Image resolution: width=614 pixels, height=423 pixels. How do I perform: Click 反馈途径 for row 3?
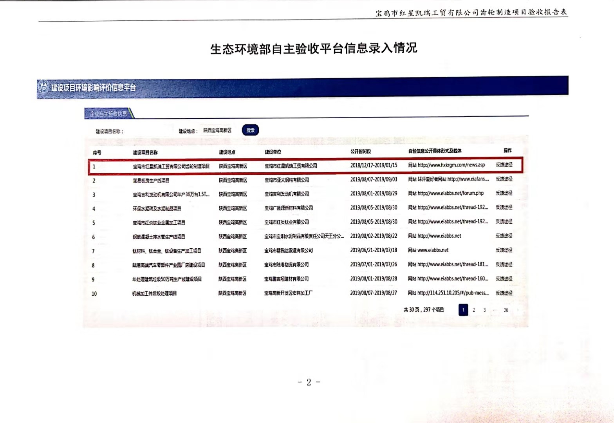point(504,193)
